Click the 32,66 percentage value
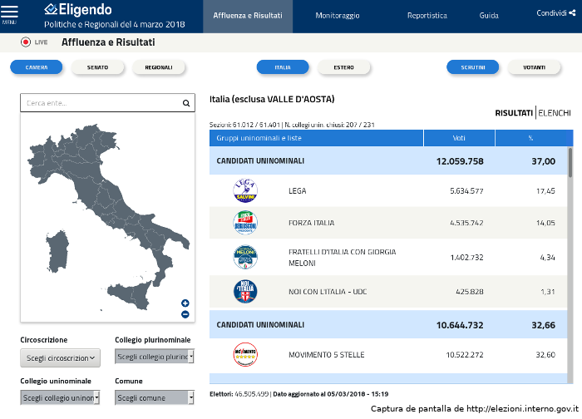This screenshot has width=582, height=419. point(544,325)
